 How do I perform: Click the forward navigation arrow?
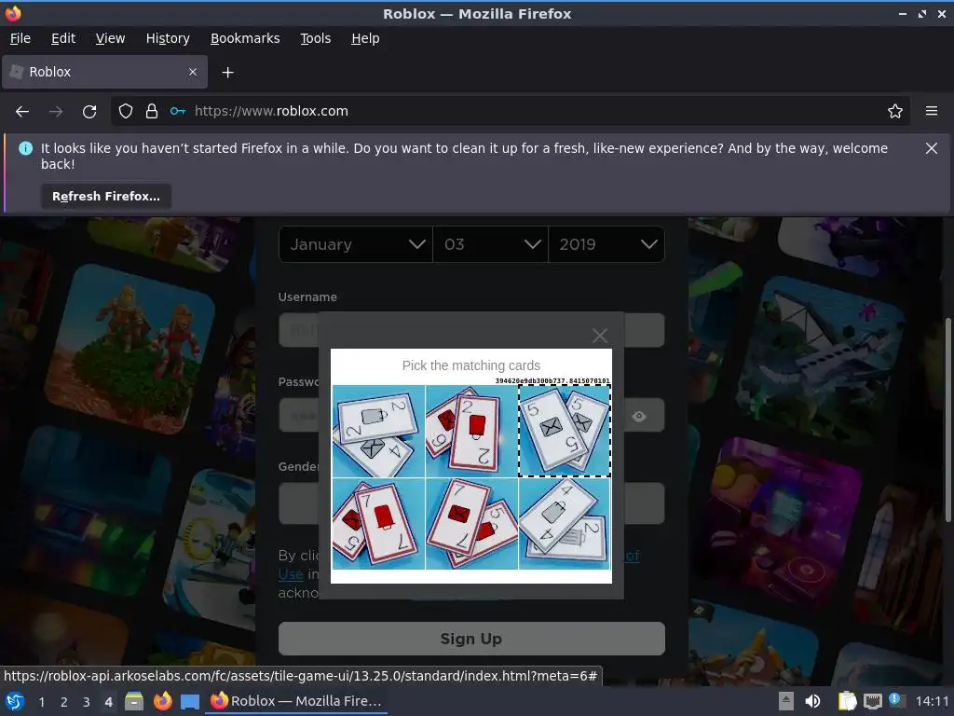click(x=56, y=112)
